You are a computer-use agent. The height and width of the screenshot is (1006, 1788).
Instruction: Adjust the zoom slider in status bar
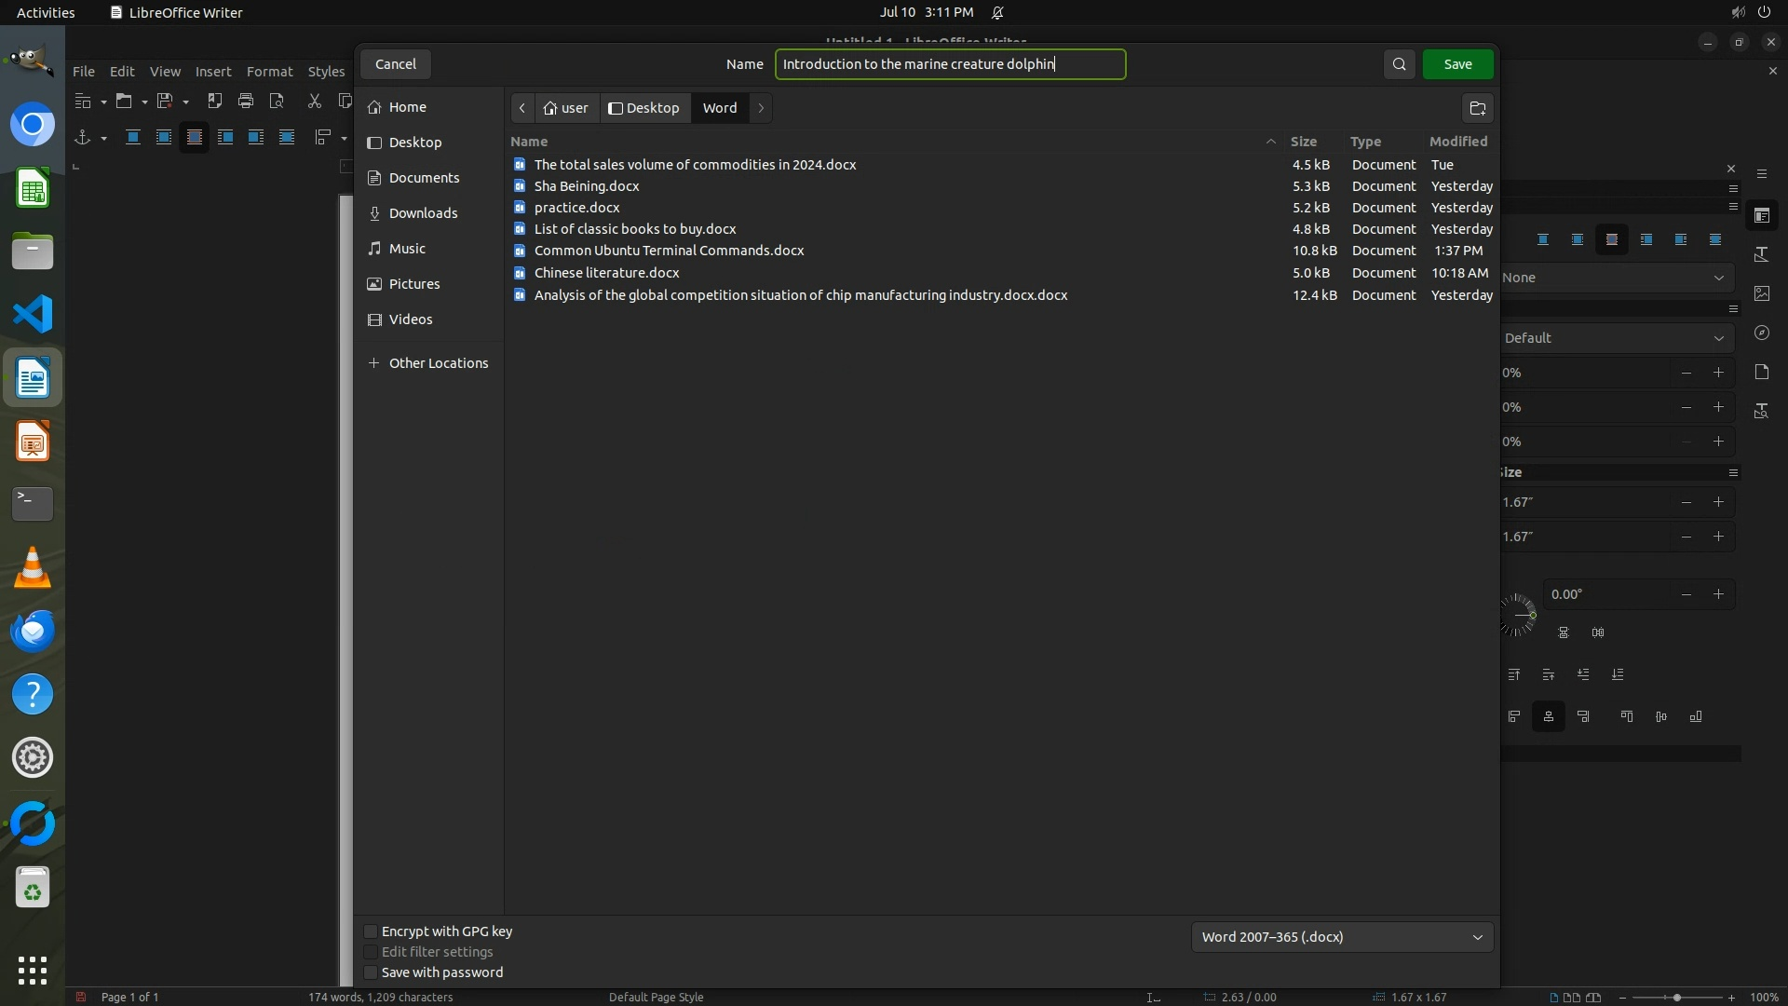[1676, 998]
